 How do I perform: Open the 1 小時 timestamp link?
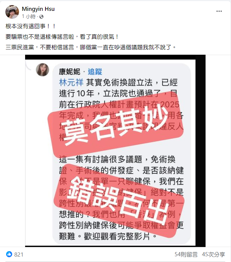click(29, 17)
